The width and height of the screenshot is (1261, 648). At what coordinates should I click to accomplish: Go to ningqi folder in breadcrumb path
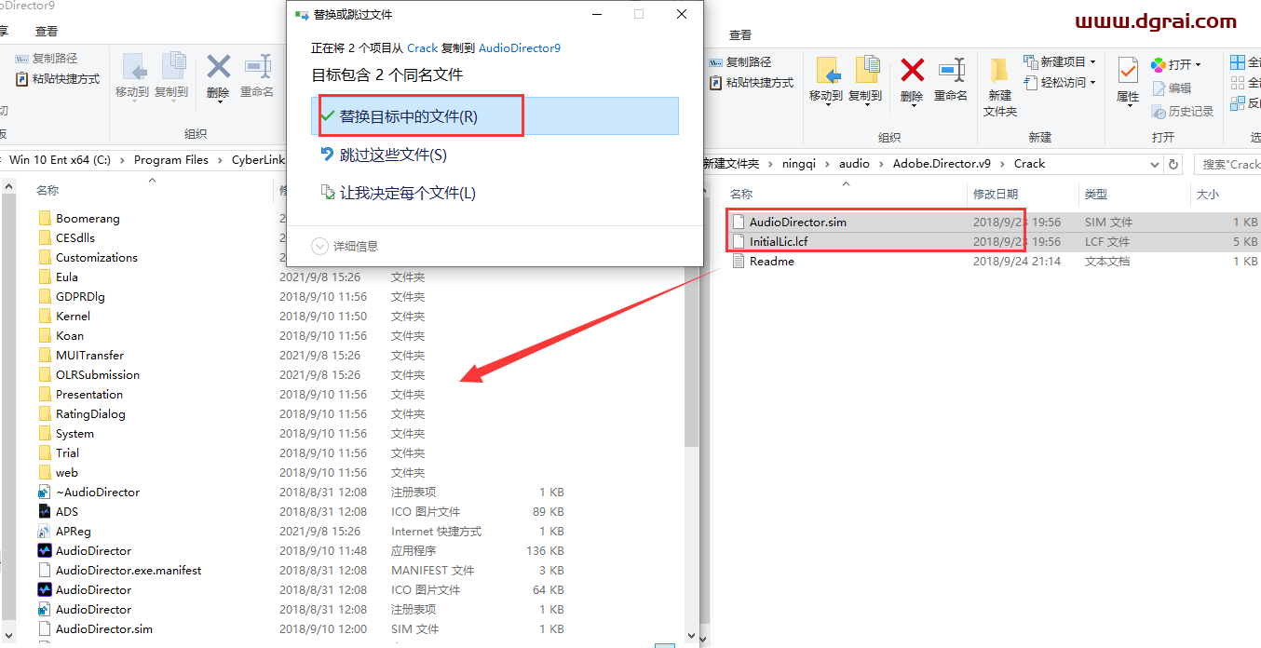point(797,163)
